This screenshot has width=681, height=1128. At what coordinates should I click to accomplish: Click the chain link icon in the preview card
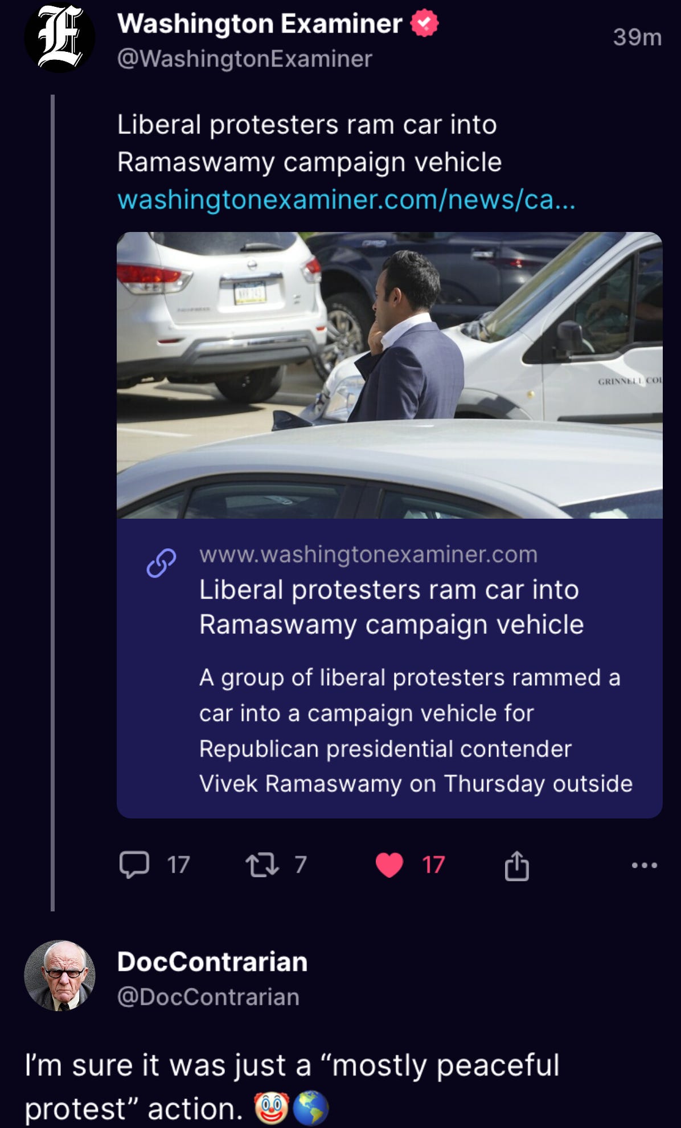[x=161, y=563]
